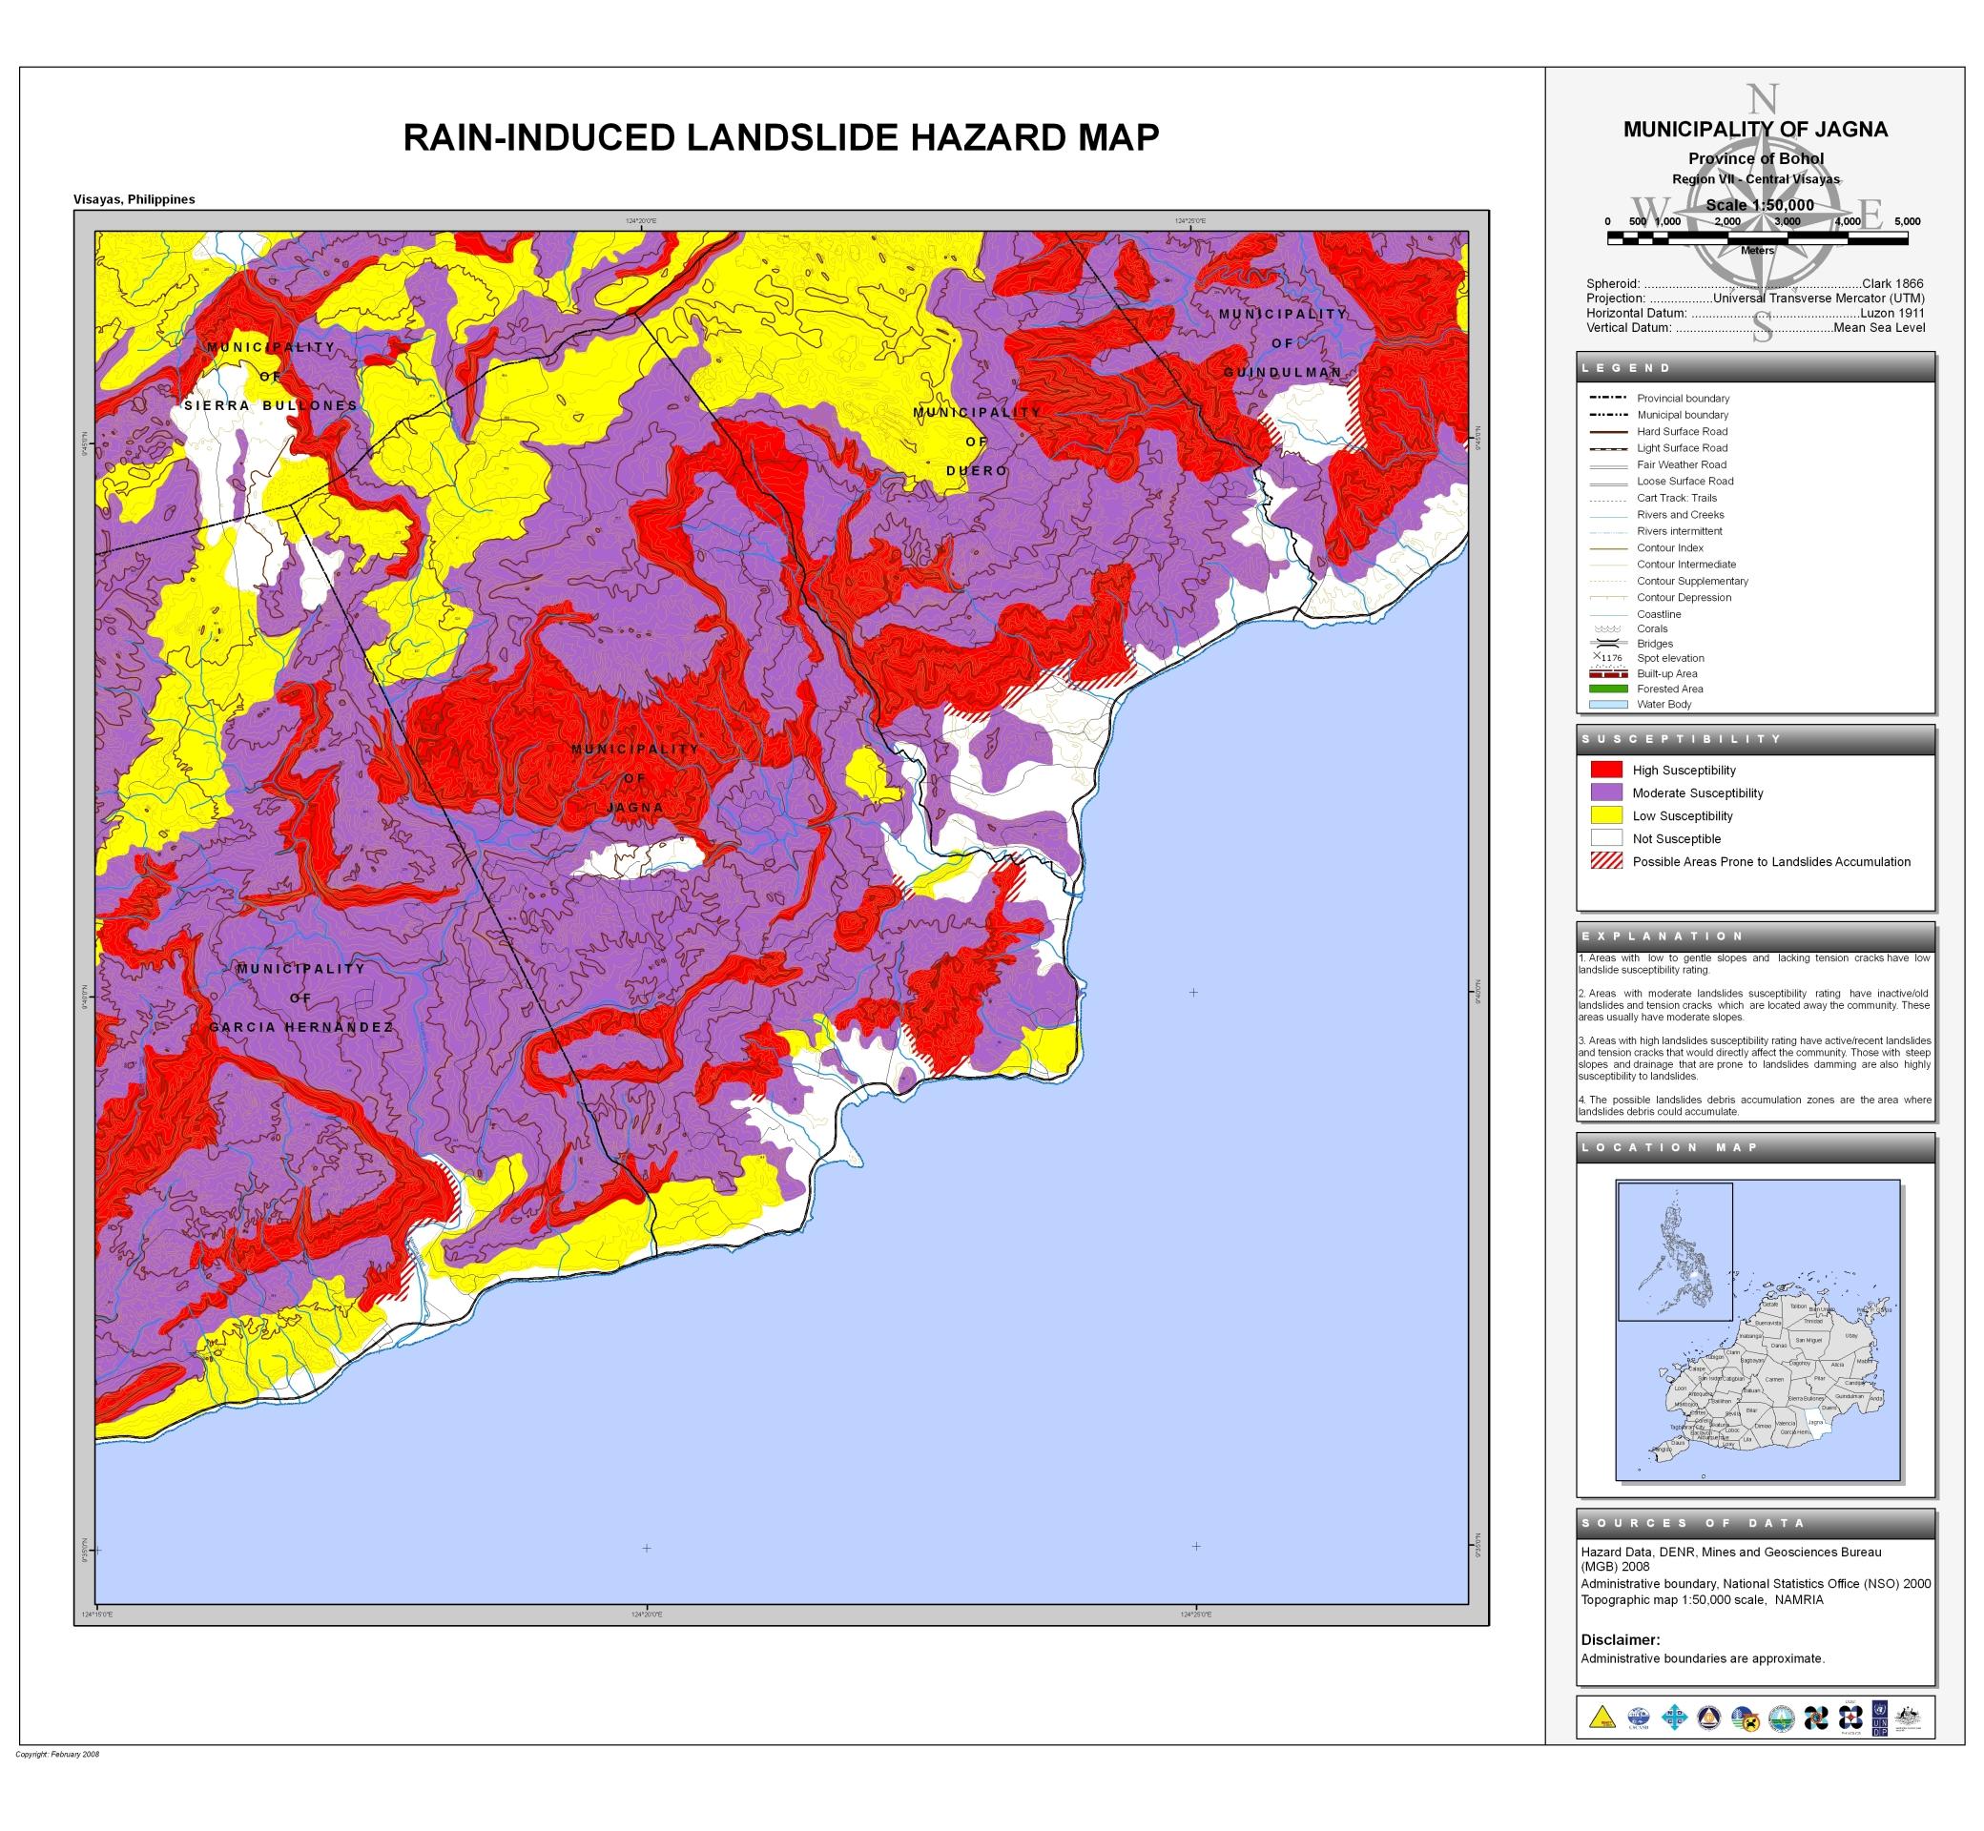This screenshot has width=1984, height=1831.
Task: Click the hatched Landslides Accumulation swatch
Action: pos(1606,861)
